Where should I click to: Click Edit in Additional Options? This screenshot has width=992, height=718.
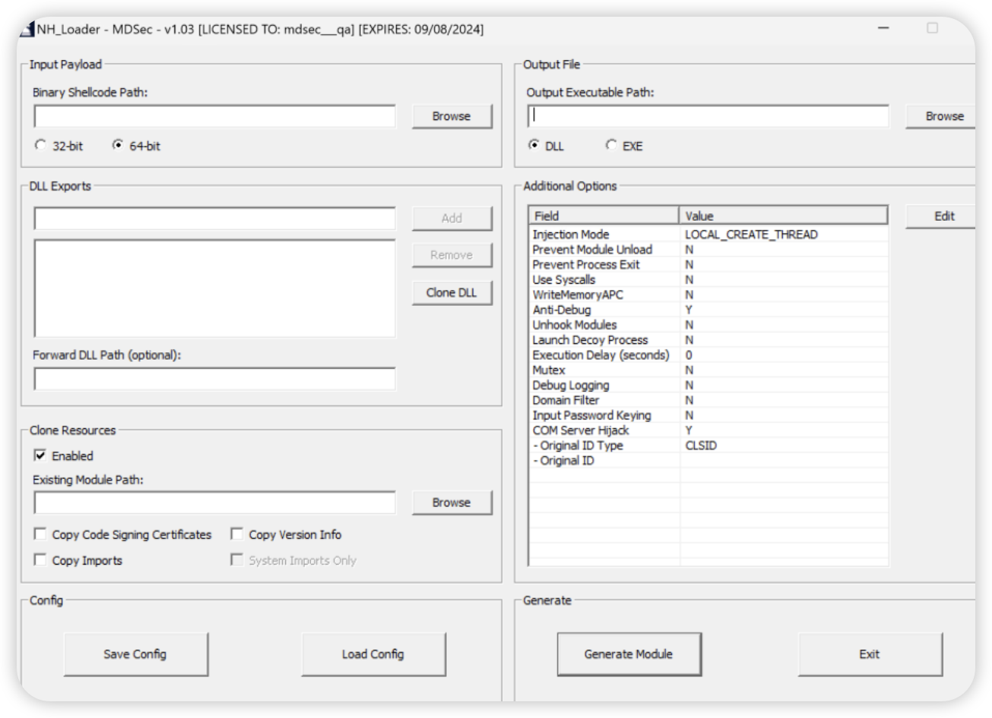[x=943, y=216]
